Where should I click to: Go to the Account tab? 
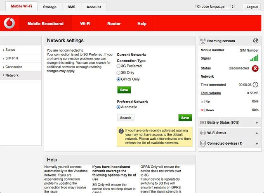click(94, 7)
